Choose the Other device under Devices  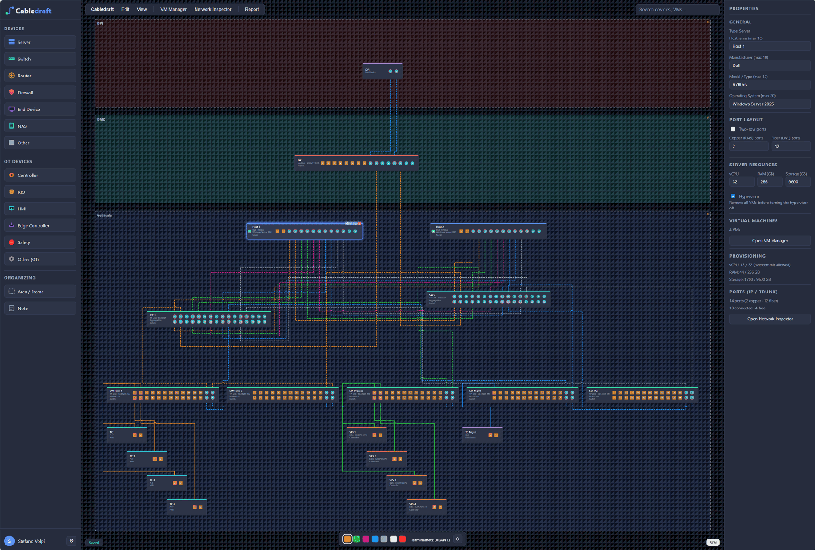click(40, 143)
